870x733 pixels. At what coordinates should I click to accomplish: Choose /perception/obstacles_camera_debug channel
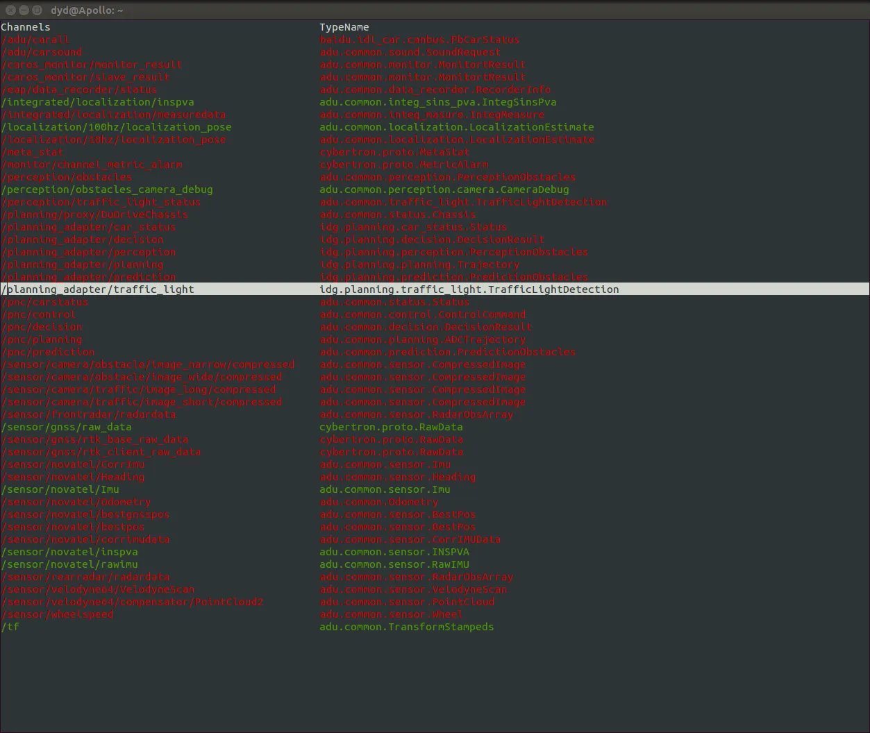click(x=107, y=189)
